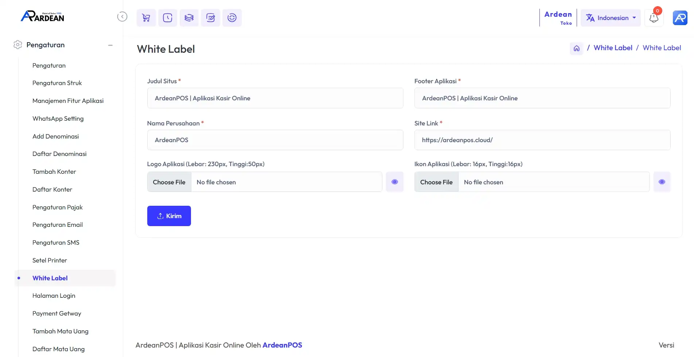Focus the Nama Perusahaan input field
The image size is (694, 357).
(275, 140)
